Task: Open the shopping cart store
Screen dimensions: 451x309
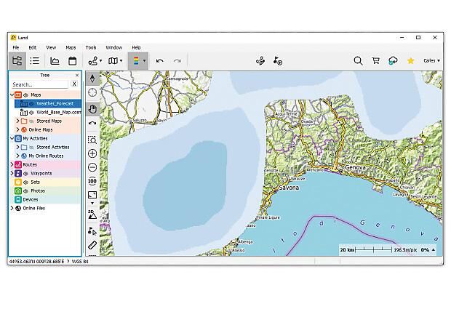Action: pyautogui.click(x=375, y=60)
